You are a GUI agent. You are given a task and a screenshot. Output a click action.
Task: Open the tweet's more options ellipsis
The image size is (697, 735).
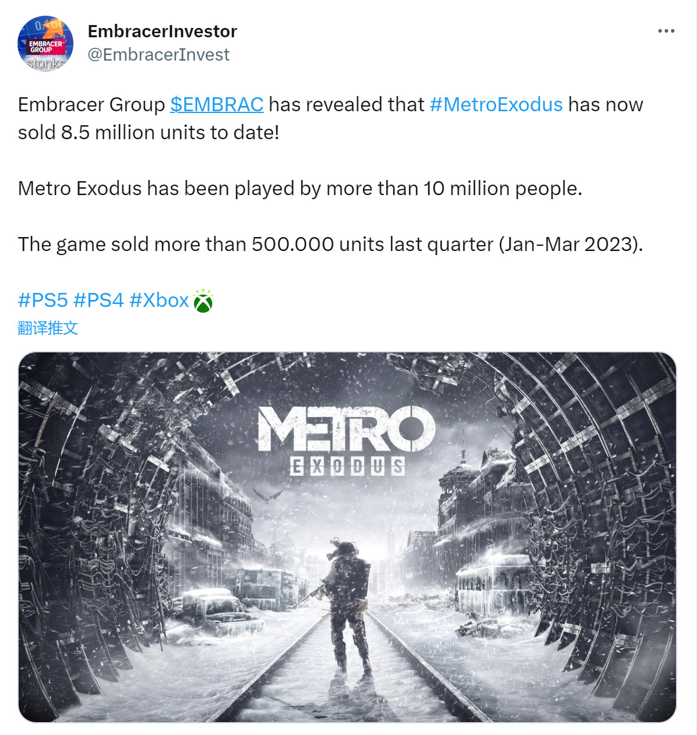point(666,31)
